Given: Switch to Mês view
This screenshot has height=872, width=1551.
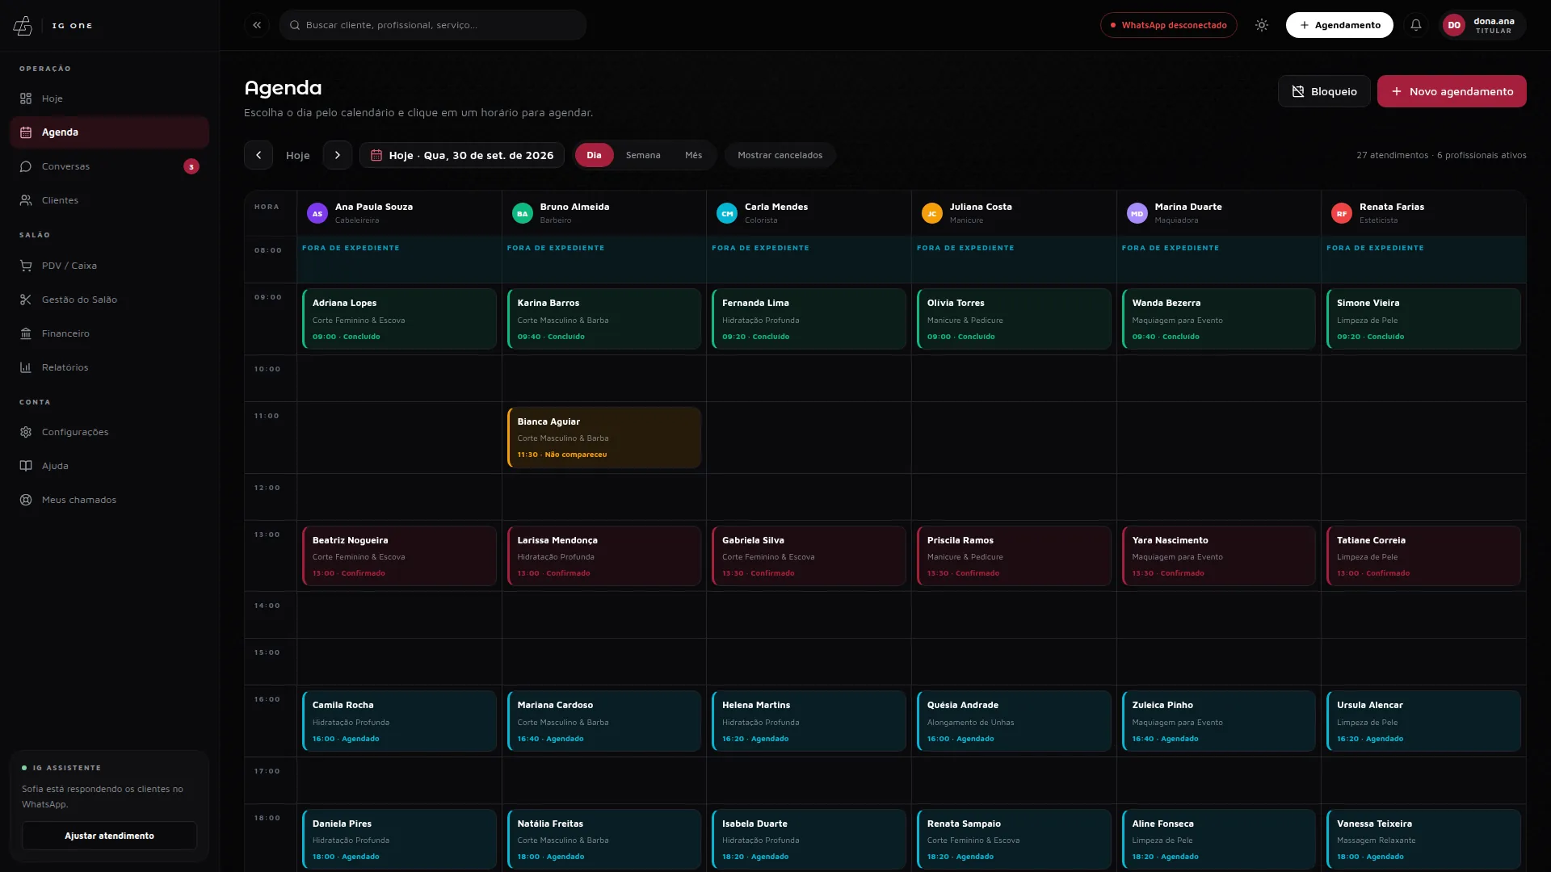Looking at the screenshot, I should point(694,155).
